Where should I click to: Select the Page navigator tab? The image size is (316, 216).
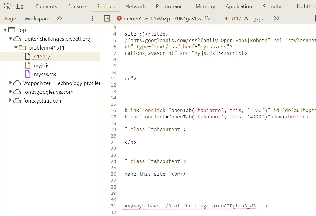[x=10, y=19]
